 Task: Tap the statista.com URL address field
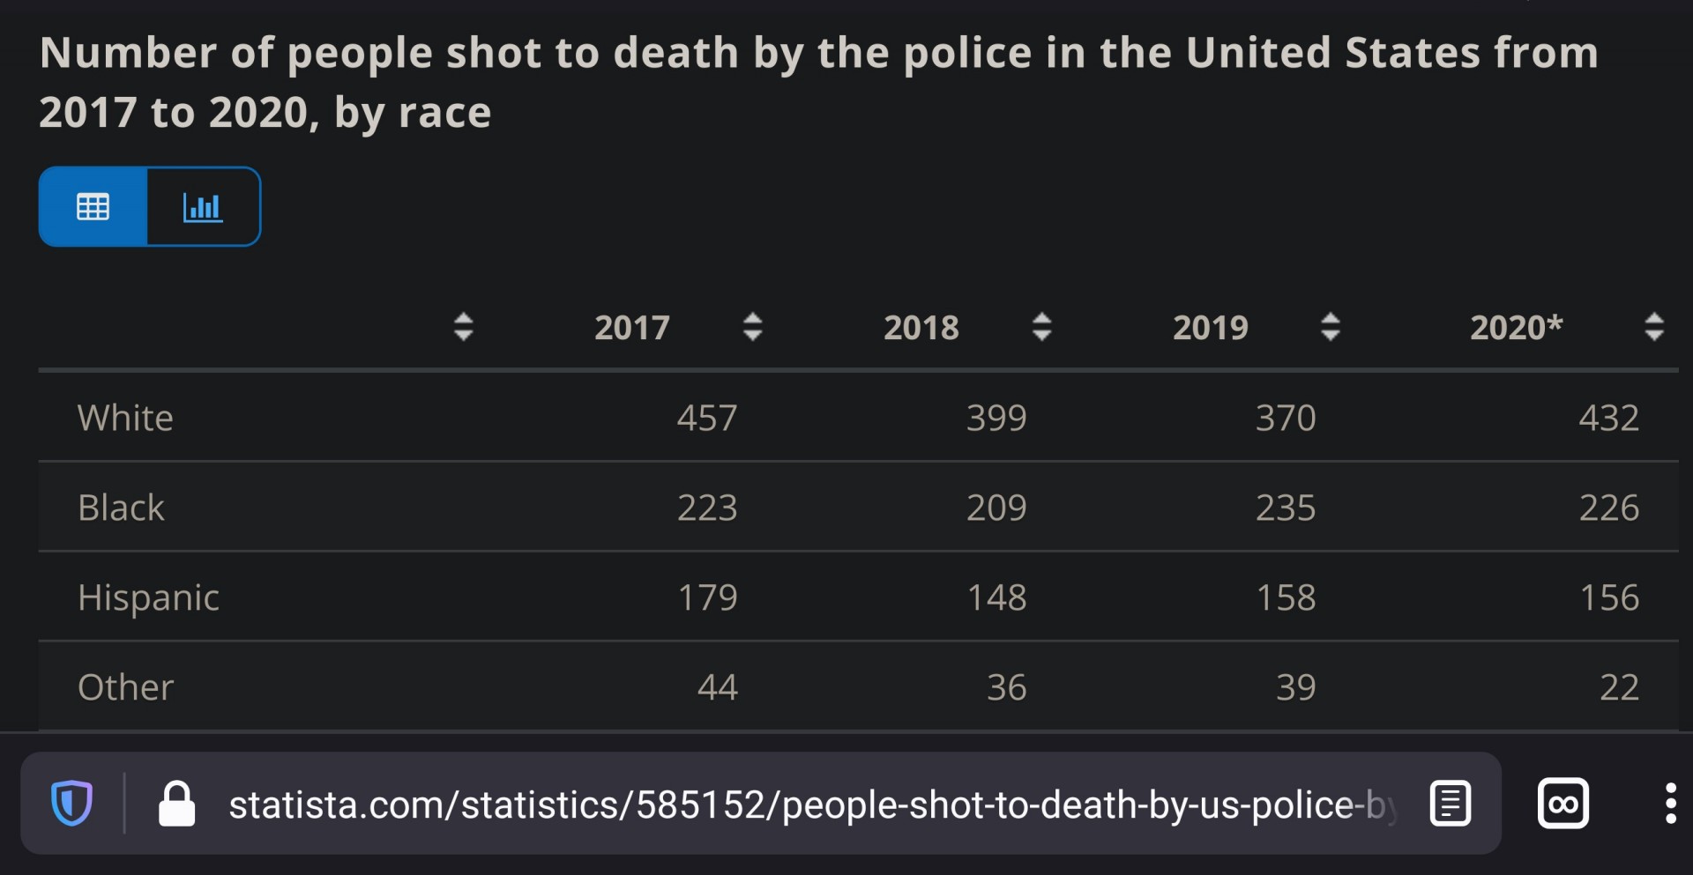811,805
